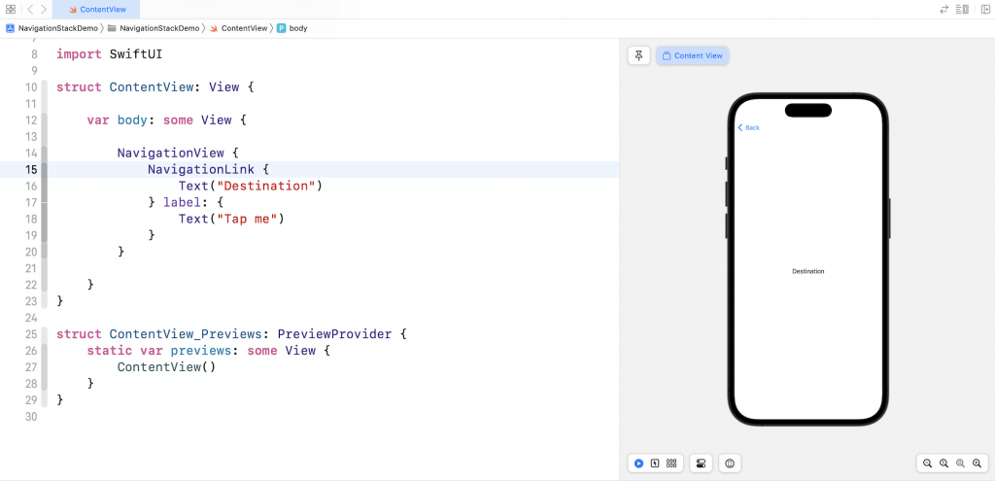Open Device Settings button in canvas toolbar
995x481 pixels.
point(701,464)
